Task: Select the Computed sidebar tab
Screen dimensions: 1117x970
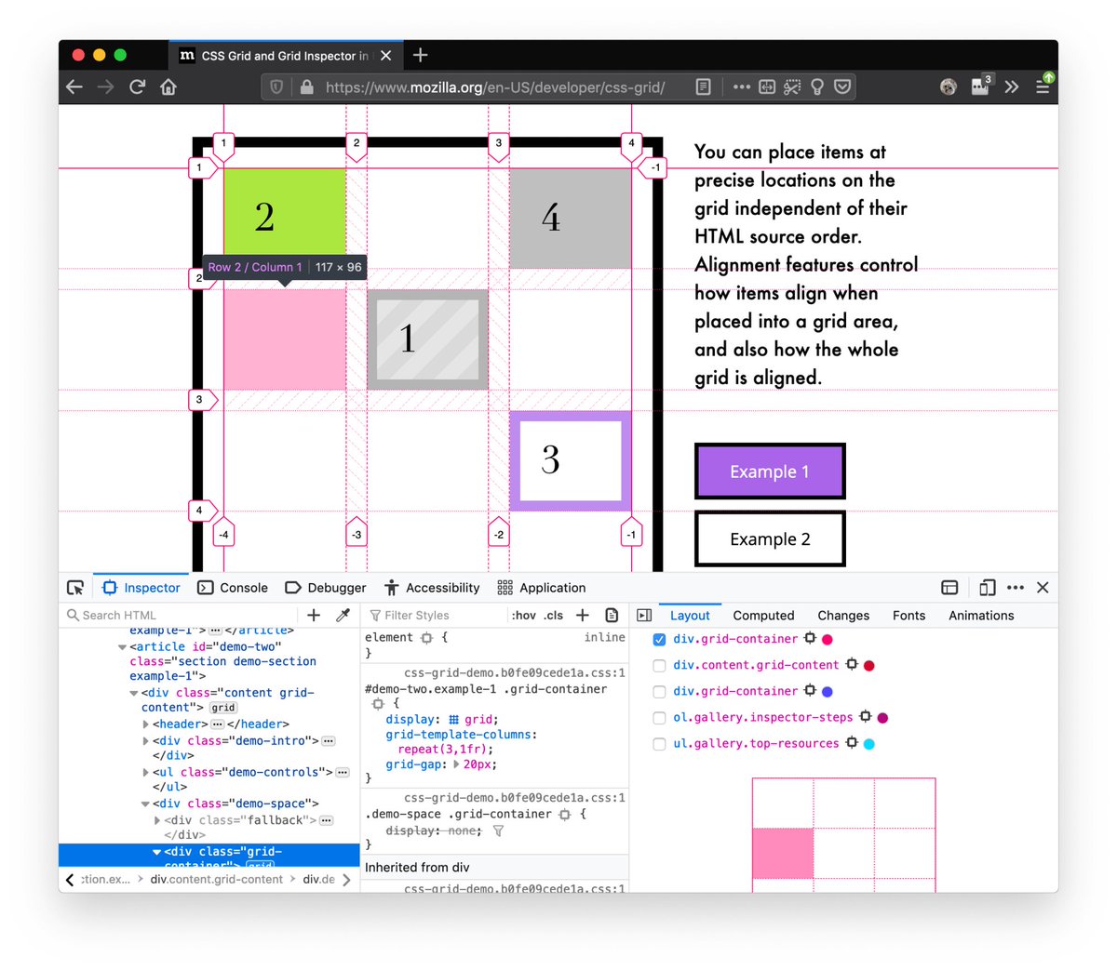Action: pos(763,615)
